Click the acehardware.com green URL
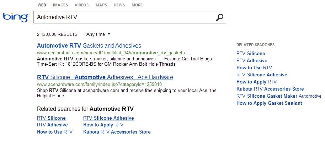 coord(99,85)
